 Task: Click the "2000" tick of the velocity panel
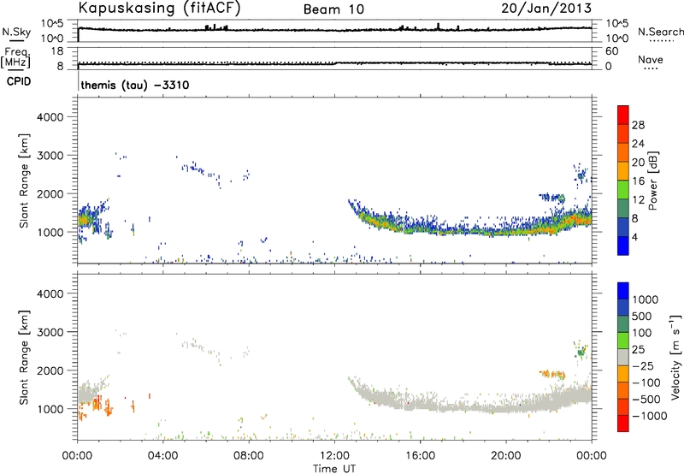tap(50, 370)
